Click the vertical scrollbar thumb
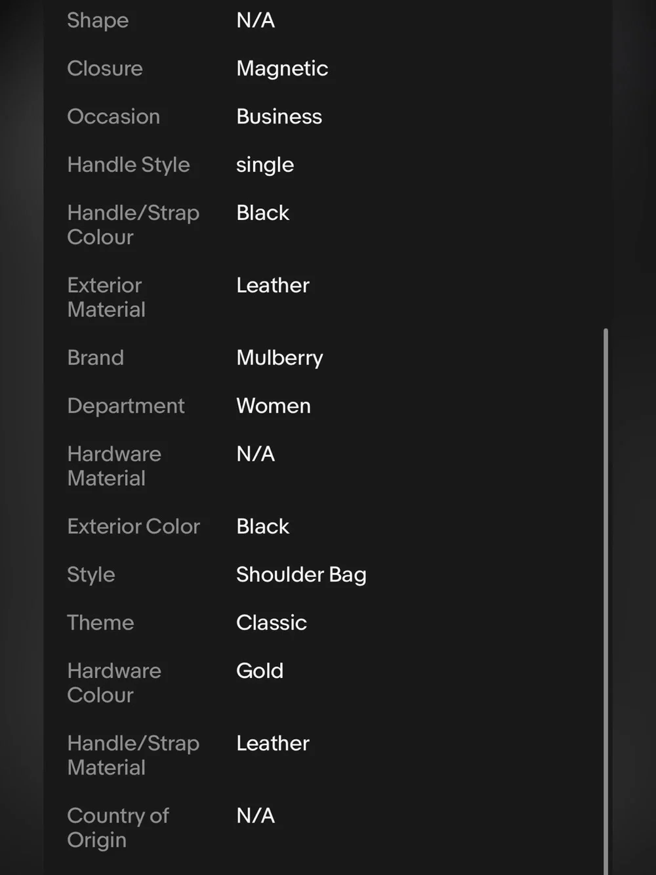 point(605,601)
